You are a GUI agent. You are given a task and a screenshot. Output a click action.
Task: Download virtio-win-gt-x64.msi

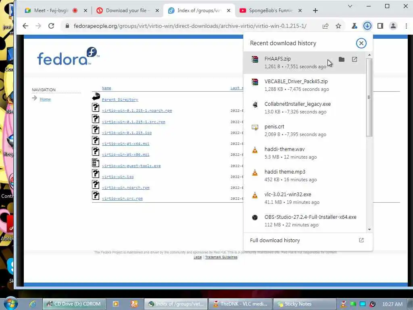pyautogui.click(x=126, y=144)
